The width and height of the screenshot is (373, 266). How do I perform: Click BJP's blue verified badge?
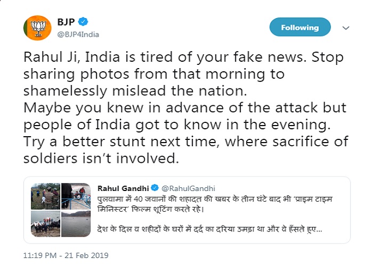[x=84, y=22]
